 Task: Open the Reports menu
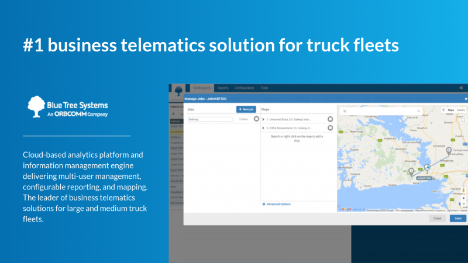click(223, 88)
